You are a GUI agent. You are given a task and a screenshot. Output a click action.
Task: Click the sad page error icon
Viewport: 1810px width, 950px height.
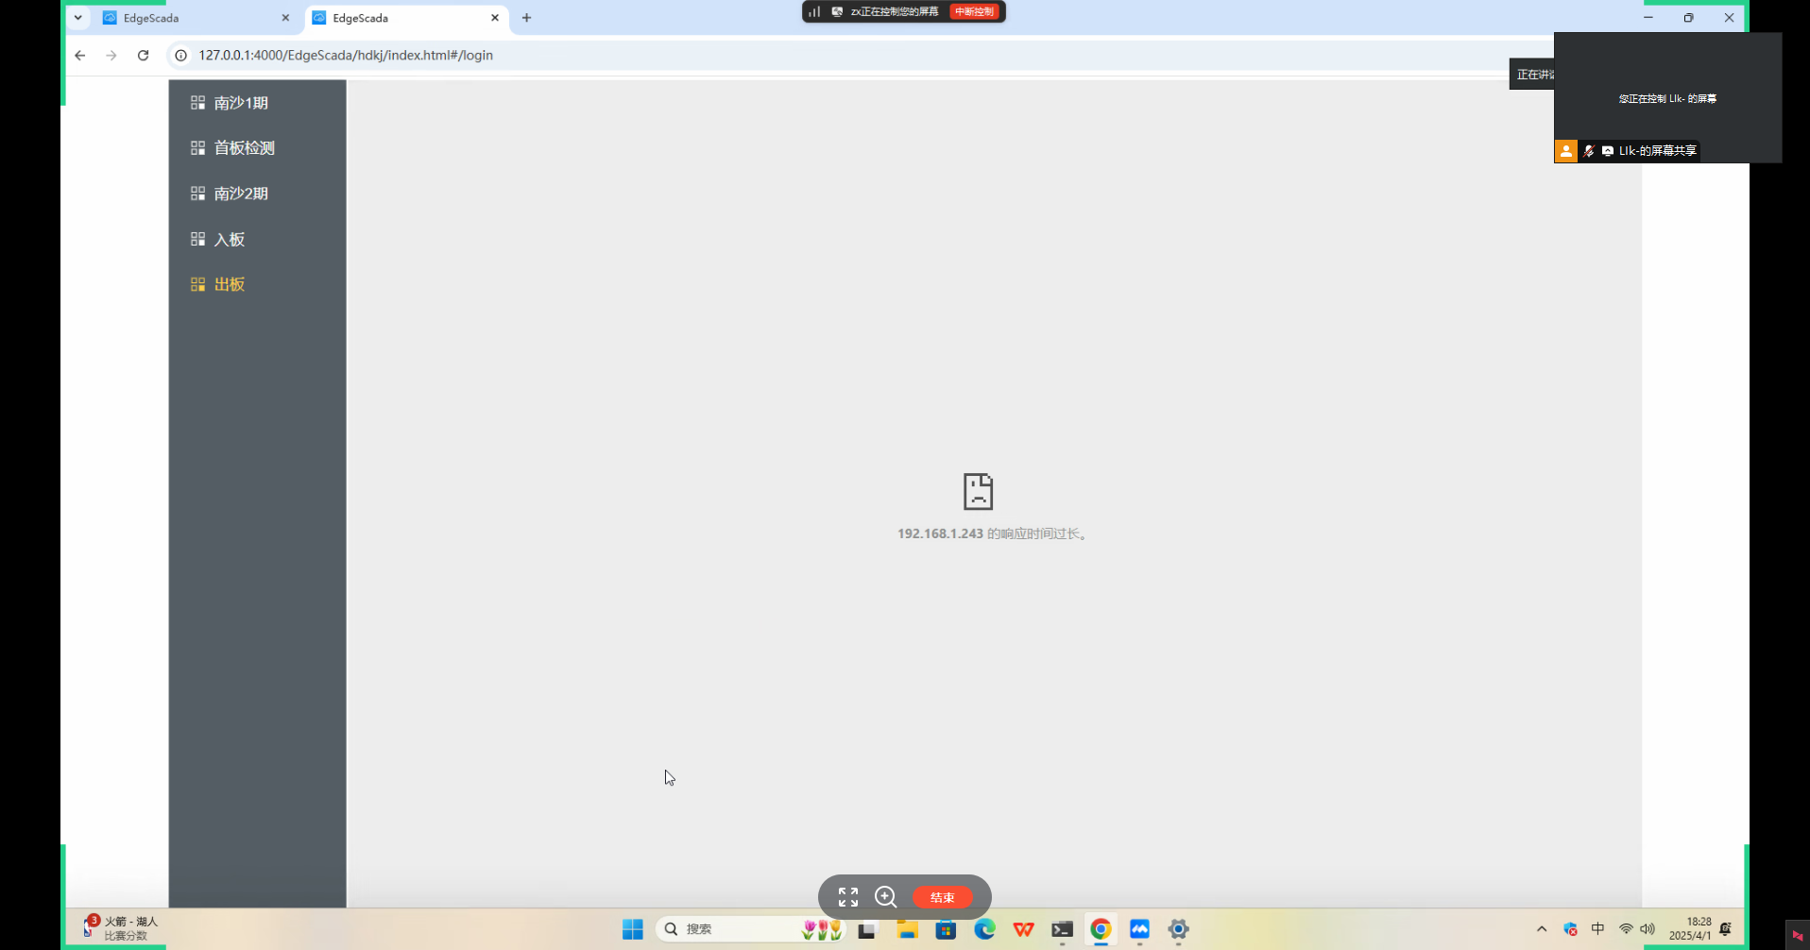coord(978,491)
